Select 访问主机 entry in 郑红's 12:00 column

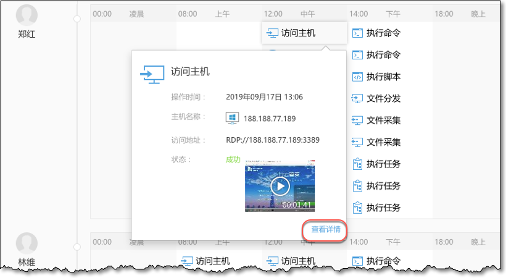[x=304, y=33]
